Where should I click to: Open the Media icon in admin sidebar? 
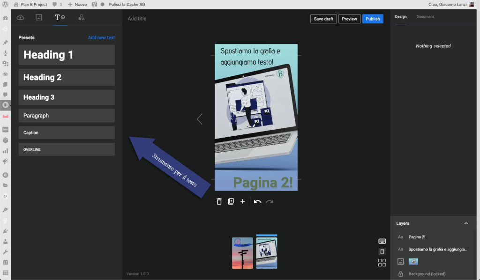tap(5, 64)
